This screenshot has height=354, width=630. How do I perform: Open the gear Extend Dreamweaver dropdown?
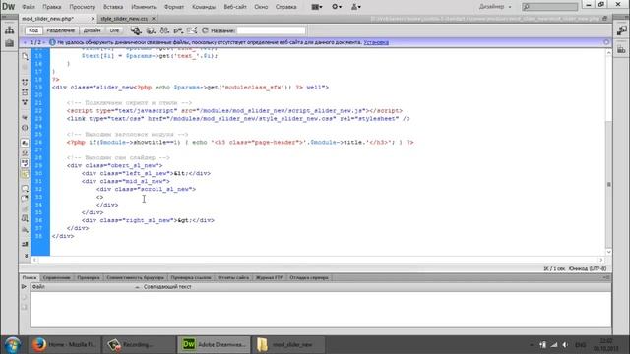pyautogui.click(x=337, y=7)
